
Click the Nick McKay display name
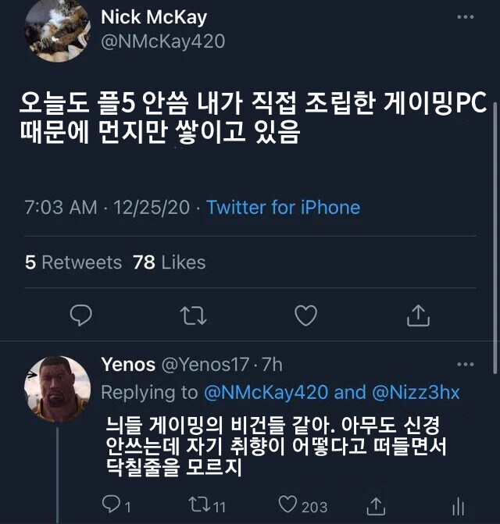(154, 17)
